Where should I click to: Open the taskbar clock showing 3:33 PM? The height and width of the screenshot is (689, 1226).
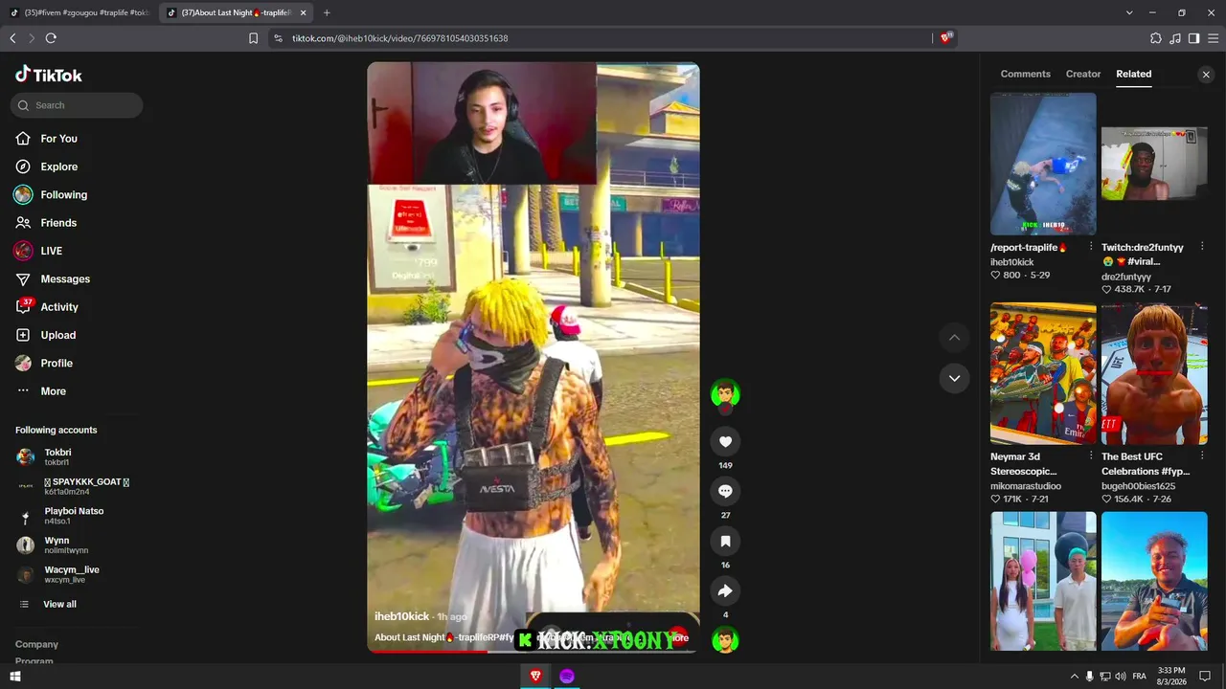click(x=1171, y=677)
